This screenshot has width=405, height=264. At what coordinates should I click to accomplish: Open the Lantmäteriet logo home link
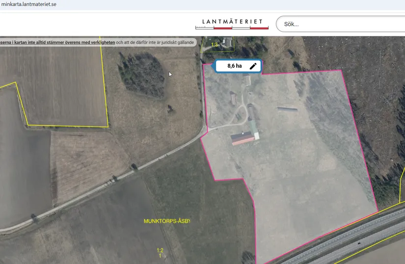[232, 24]
